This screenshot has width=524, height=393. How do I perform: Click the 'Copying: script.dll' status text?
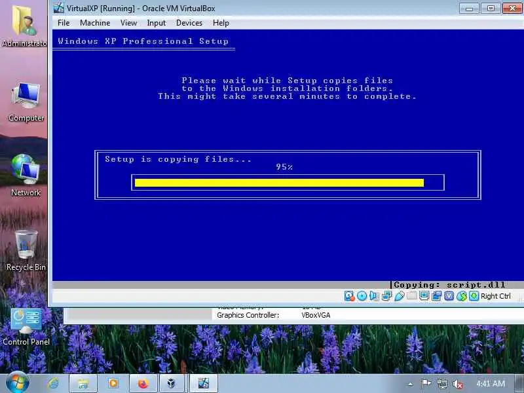click(449, 285)
